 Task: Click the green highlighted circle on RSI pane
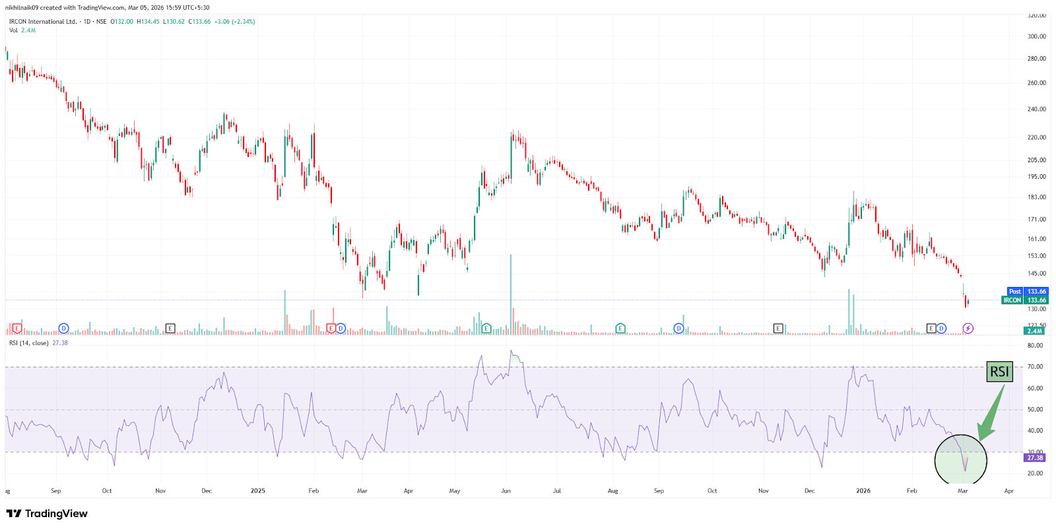point(961,460)
